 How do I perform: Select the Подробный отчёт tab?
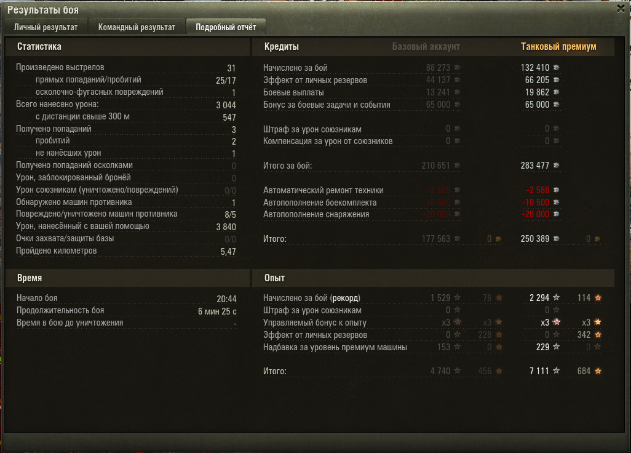[x=226, y=27]
